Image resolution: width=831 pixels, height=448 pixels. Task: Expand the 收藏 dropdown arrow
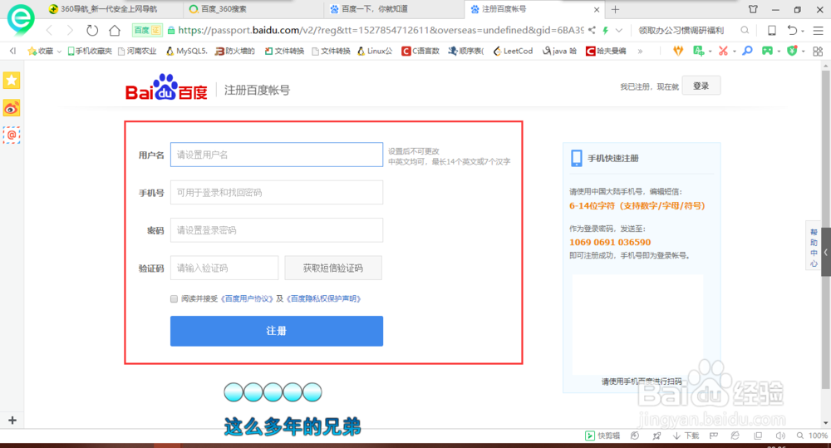tap(59, 52)
